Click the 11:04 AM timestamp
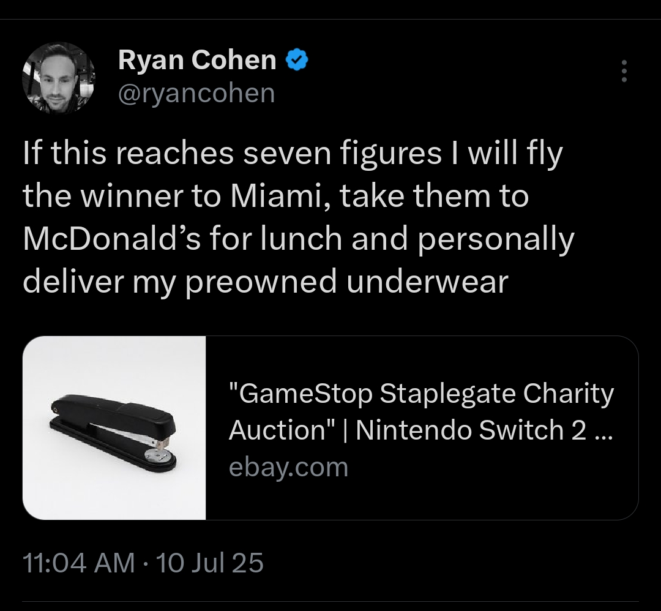Screen dimensions: 661x611 (79, 563)
